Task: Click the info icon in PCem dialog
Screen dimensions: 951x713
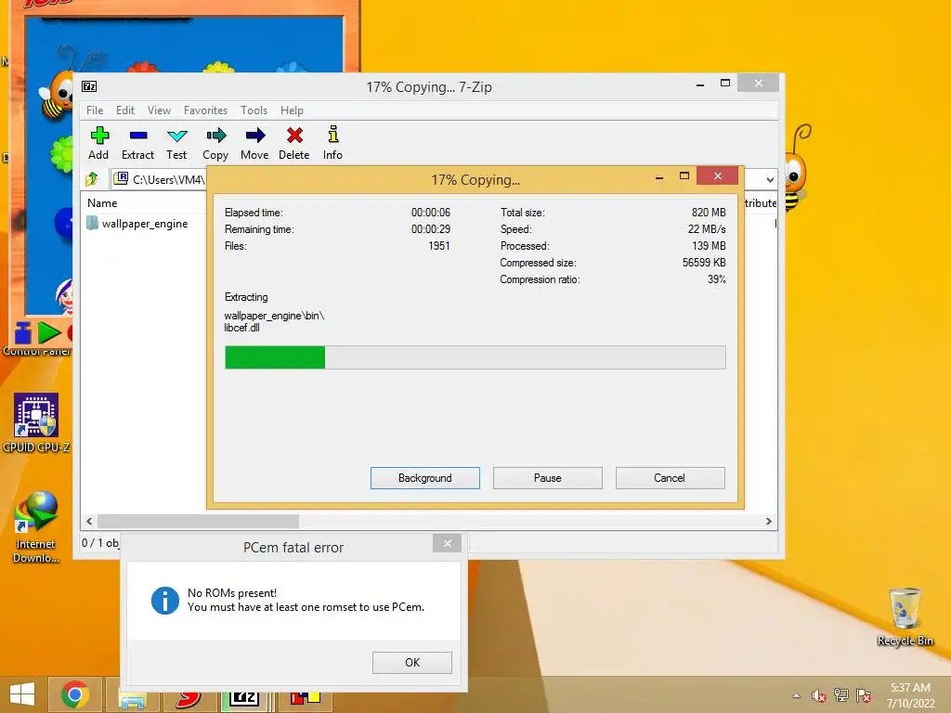Action: coord(165,601)
